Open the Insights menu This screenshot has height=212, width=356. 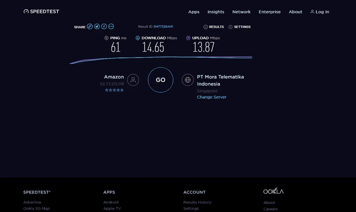[x=216, y=12]
